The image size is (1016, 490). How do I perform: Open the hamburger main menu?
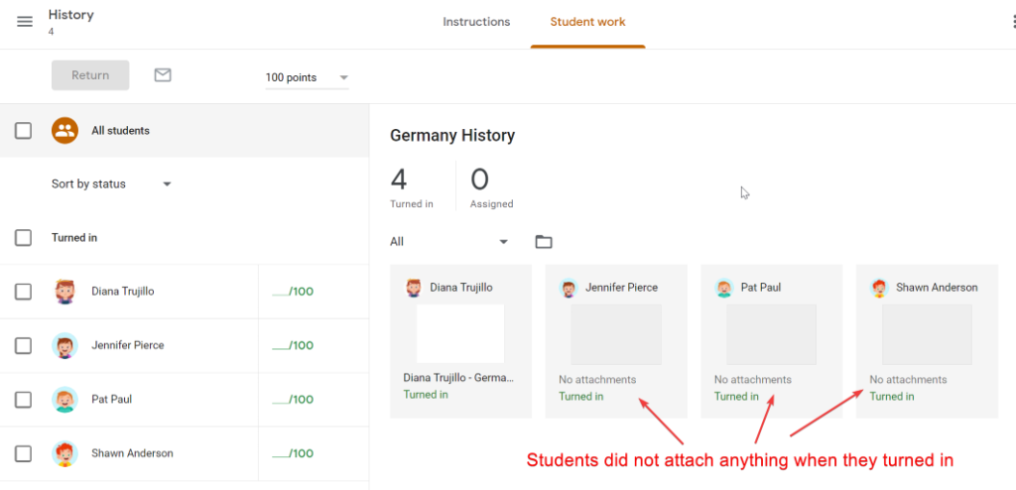(25, 22)
